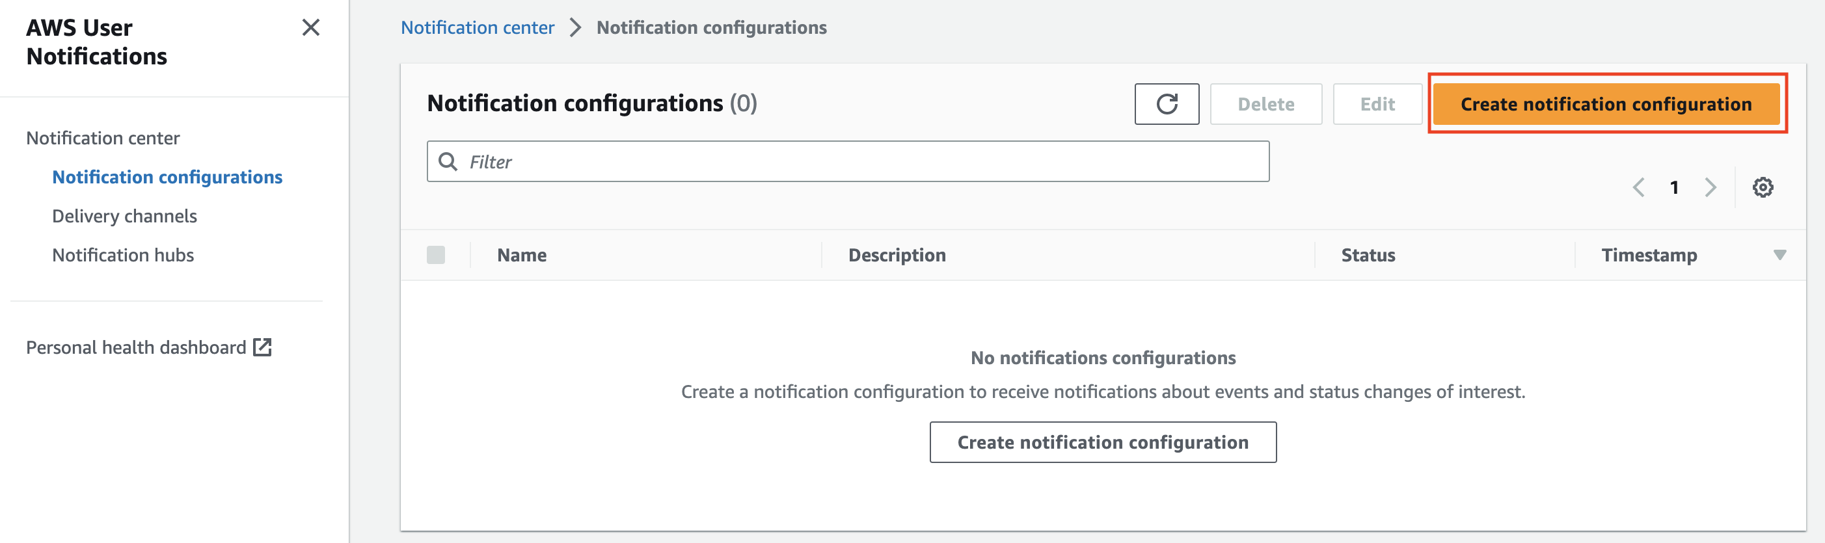Click the refresh icon button
The width and height of the screenshot is (1825, 543).
[x=1166, y=104]
